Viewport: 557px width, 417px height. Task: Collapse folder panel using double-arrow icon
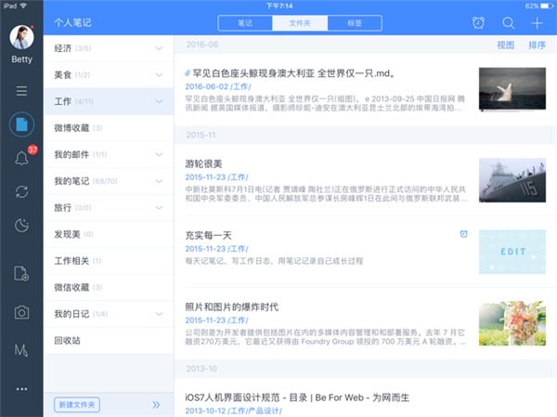(156, 405)
